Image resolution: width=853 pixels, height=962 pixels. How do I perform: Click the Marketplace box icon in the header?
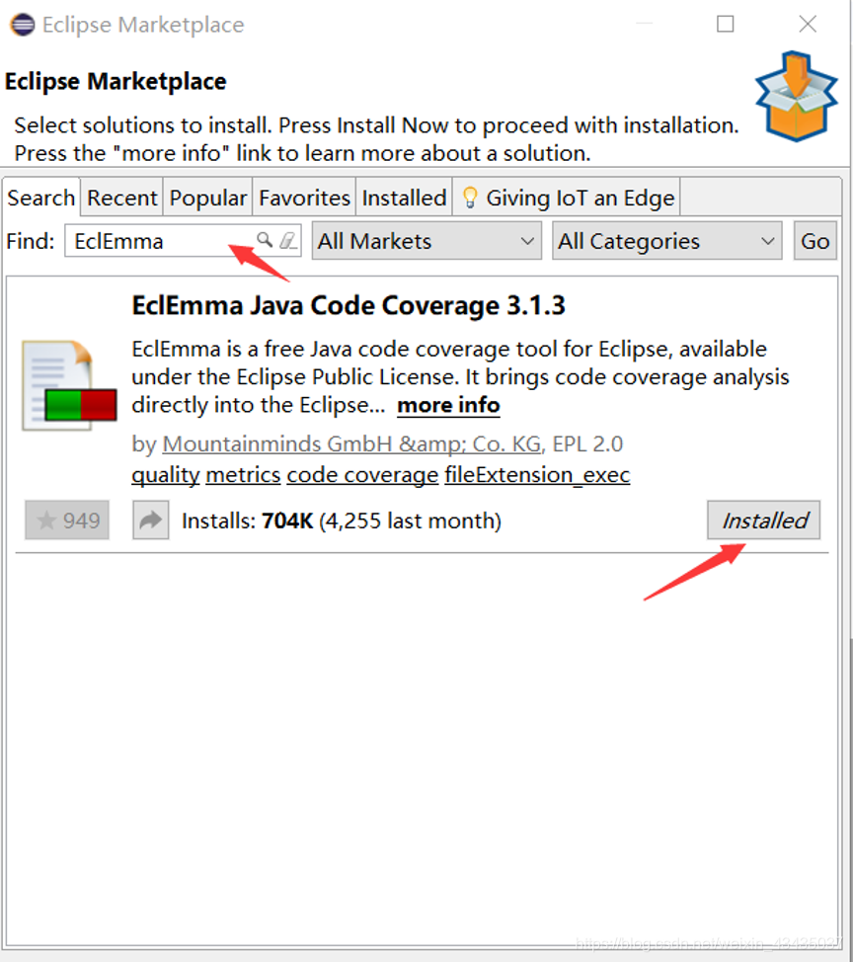coord(796,97)
